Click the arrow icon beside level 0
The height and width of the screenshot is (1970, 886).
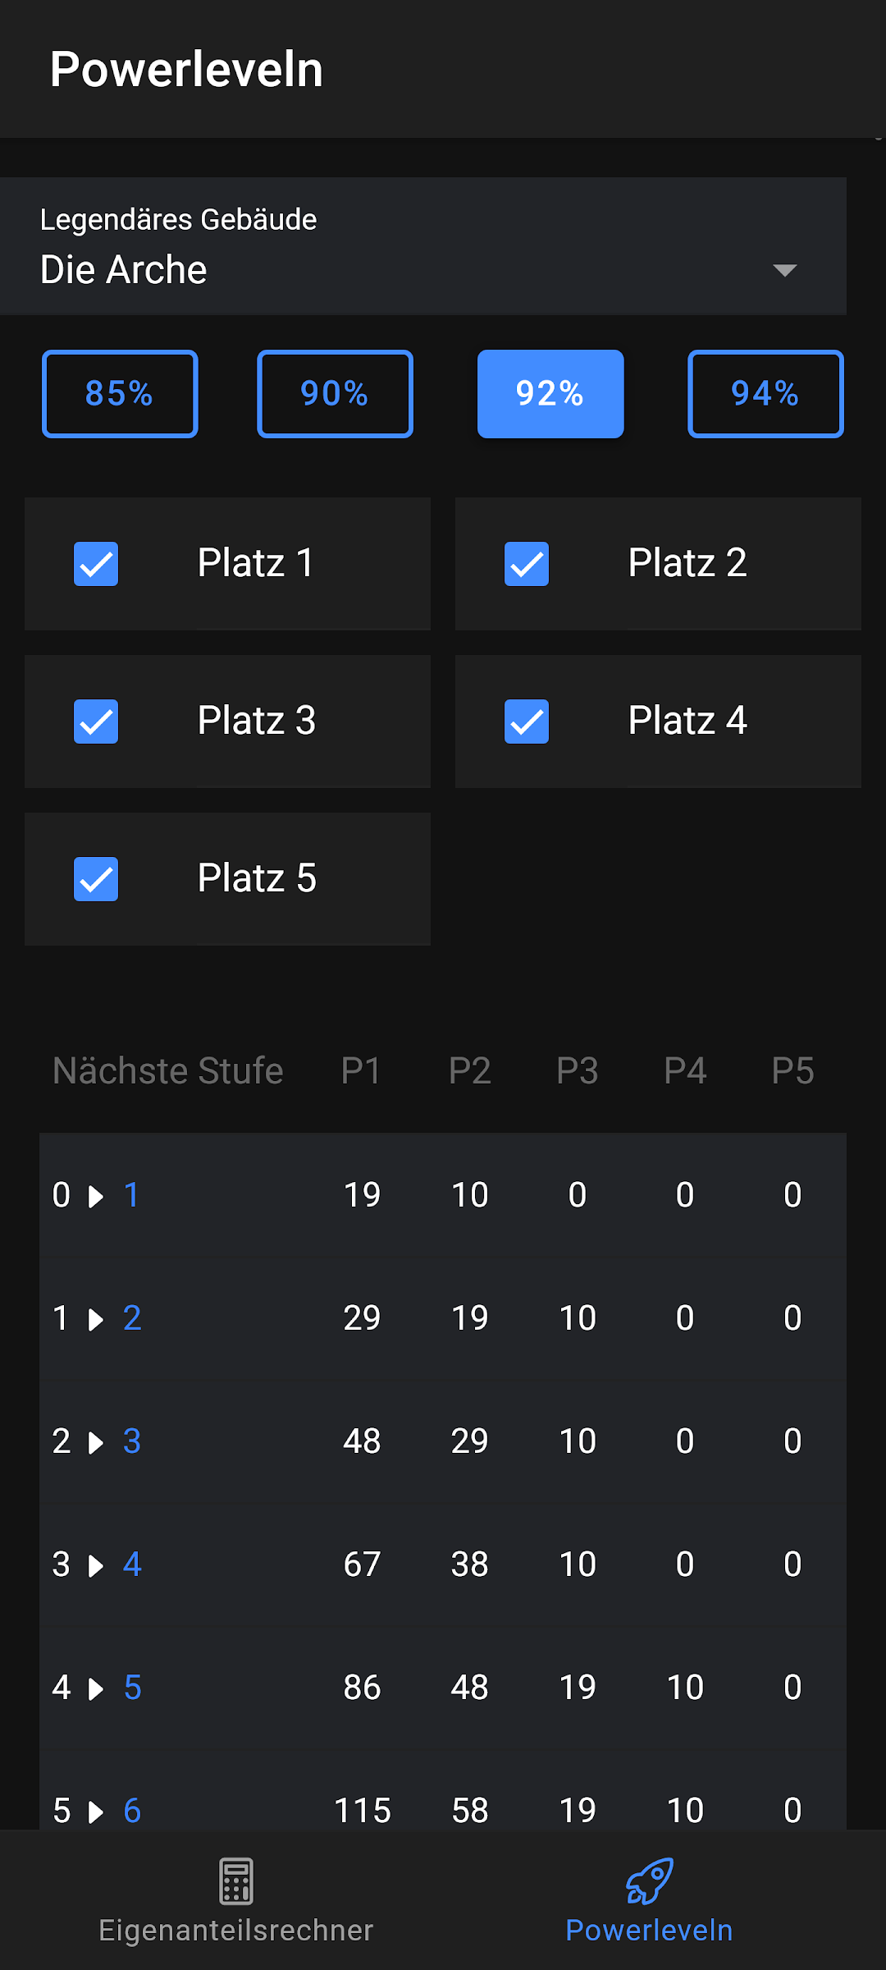(96, 1196)
